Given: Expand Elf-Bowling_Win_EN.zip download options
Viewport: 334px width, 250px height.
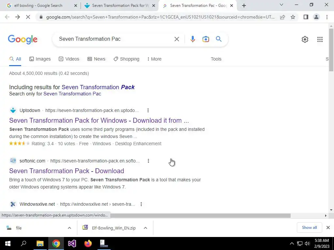Looking at the screenshot, I should (145, 228).
